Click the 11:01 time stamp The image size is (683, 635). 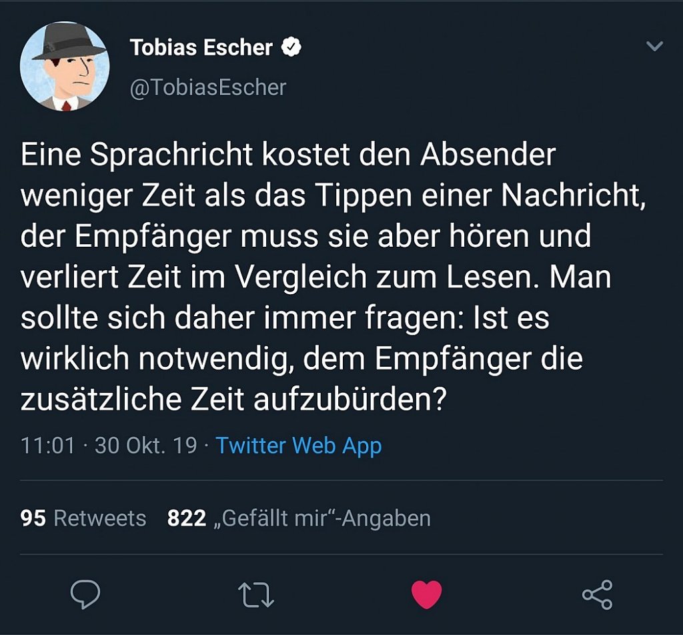pos(47,446)
